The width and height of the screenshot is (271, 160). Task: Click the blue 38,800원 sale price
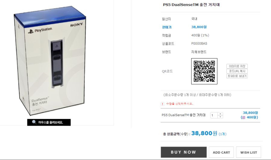[x=199, y=27]
